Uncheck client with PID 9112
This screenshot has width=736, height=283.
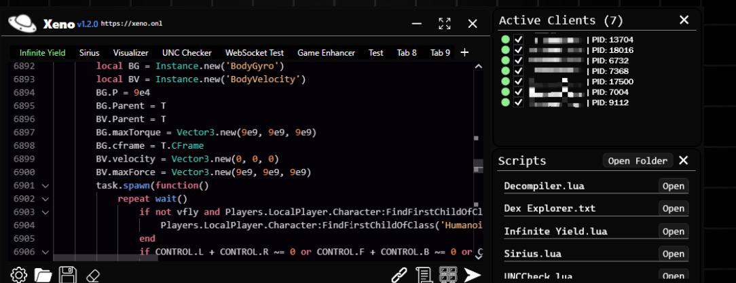click(518, 102)
